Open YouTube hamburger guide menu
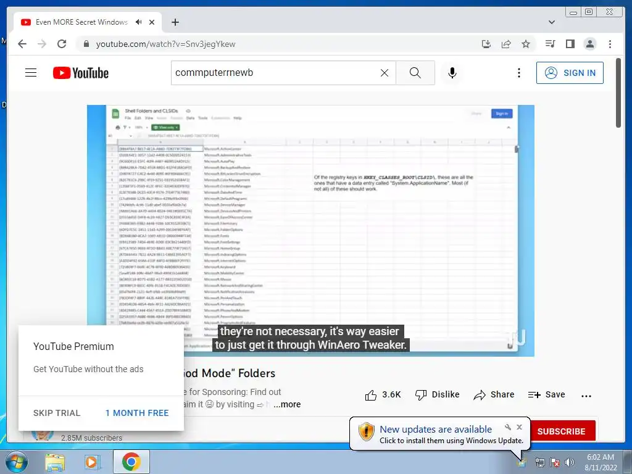 tap(31, 73)
